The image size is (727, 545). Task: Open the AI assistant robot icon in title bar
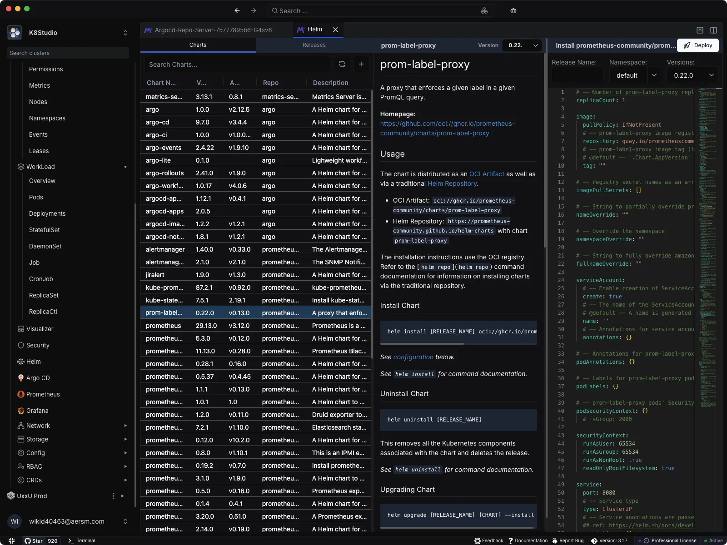point(513,10)
